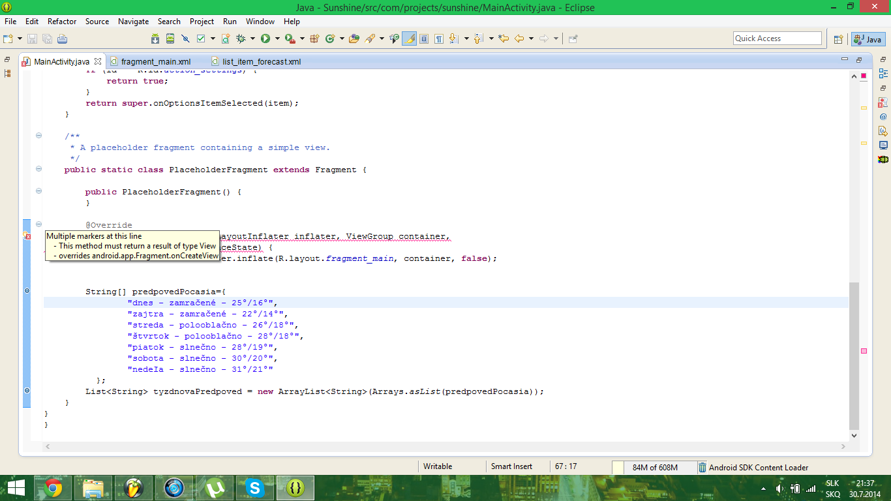The height and width of the screenshot is (501, 891).
Task: Toggle Show Whitespace Characters button
Action: [440, 39]
